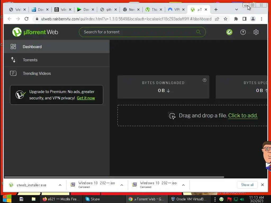Open Torrents in the sidebar
The height and width of the screenshot is (203, 271).
tap(57, 60)
